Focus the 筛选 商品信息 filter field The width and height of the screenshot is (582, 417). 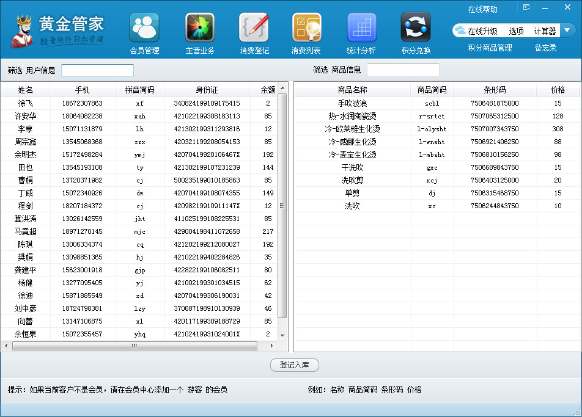coord(403,70)
